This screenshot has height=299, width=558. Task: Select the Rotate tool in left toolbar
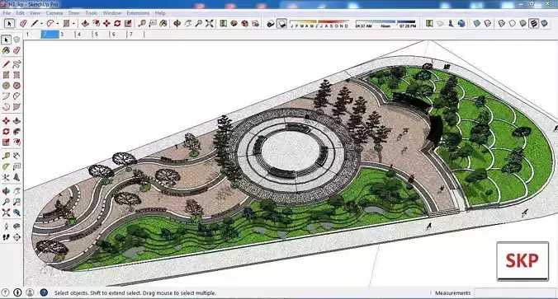tap(6, 132)
